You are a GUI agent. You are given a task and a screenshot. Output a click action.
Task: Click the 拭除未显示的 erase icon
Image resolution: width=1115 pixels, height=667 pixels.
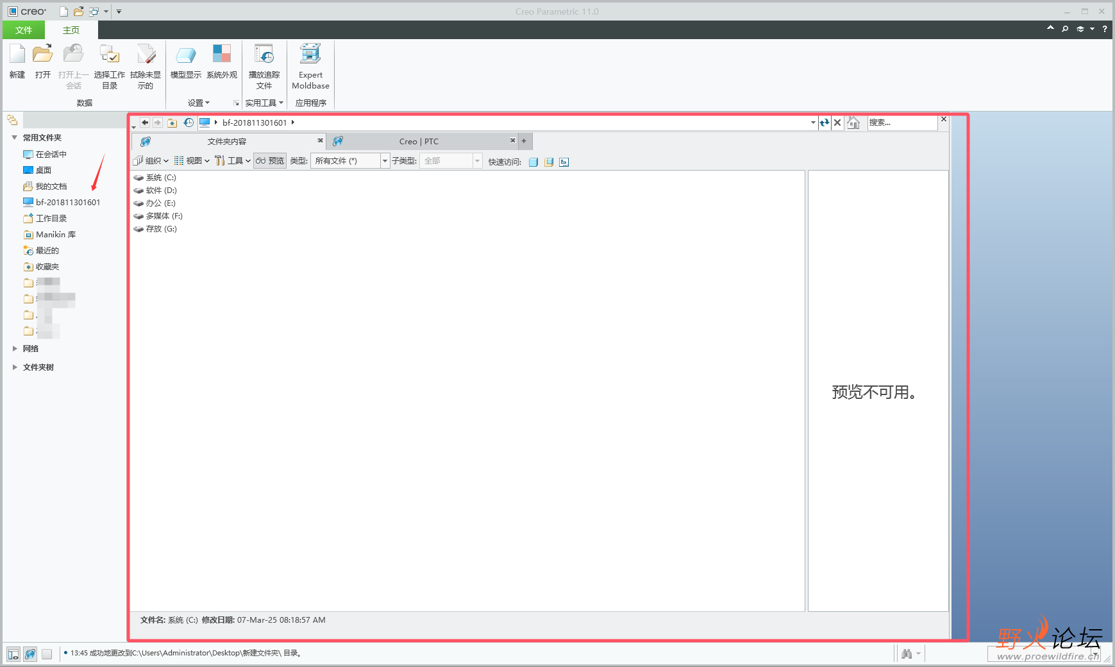[146, 67]
